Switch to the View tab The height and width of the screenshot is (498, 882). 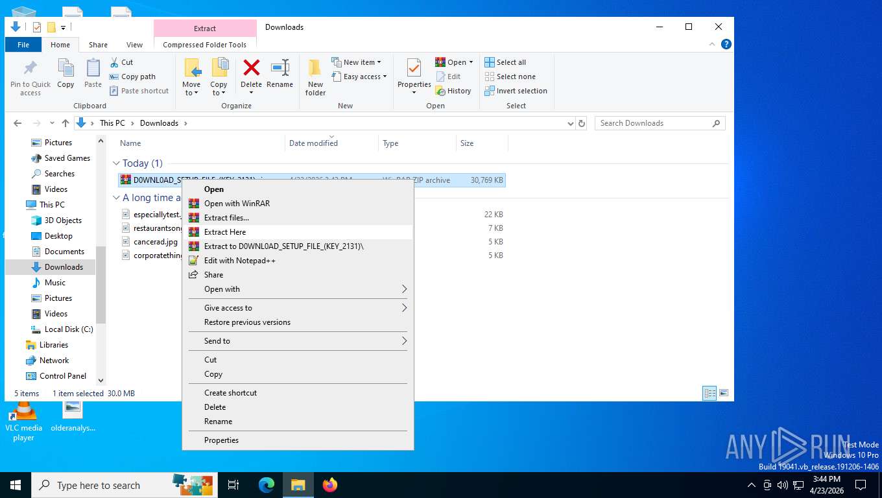134,45
